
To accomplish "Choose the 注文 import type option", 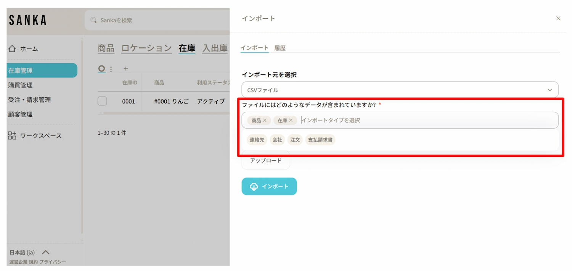I will (x=295, y=140).
